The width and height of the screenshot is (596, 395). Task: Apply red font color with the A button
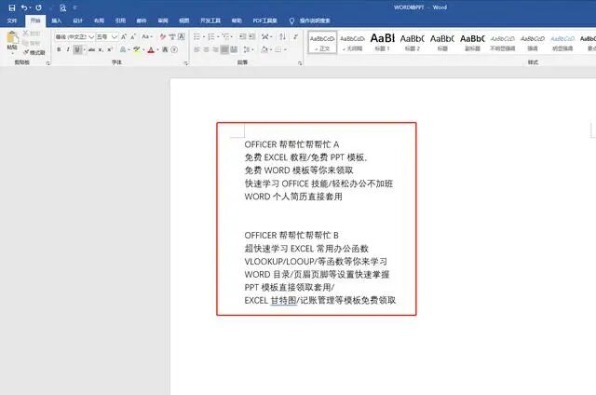(x=151, y=49)
